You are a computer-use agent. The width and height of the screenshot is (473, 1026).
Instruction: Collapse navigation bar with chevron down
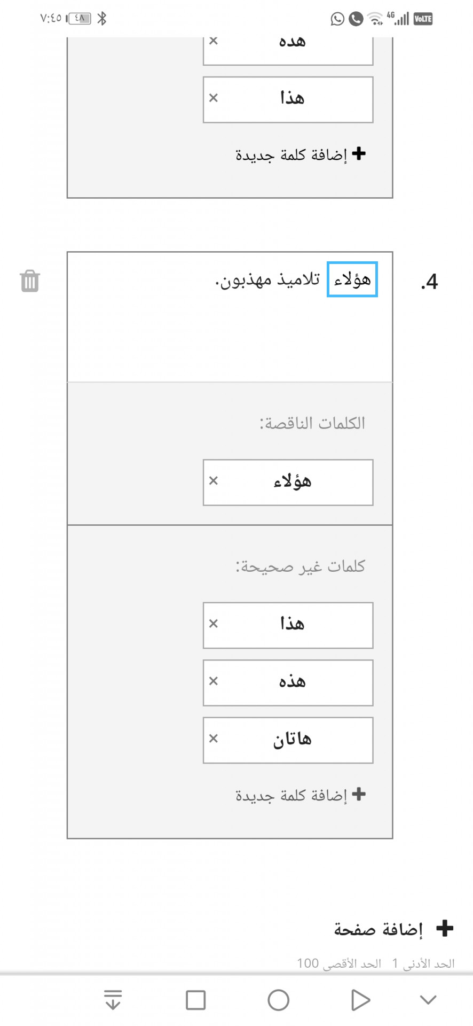tap(428, 1000)
